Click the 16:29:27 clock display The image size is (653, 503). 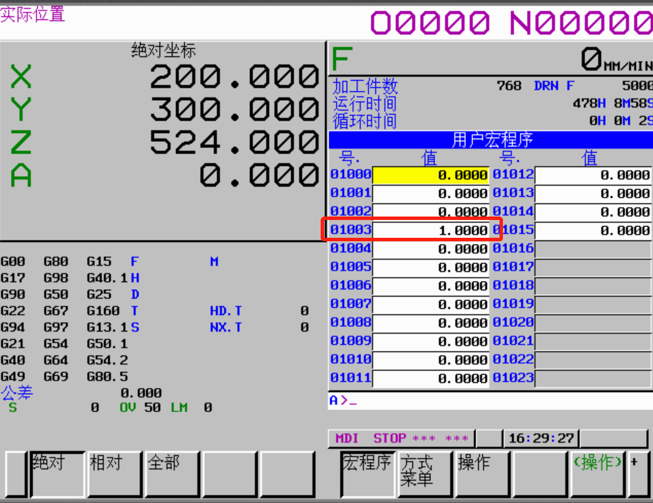click(x=541, y=439)
